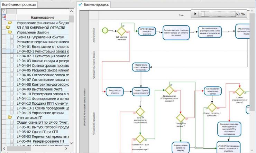Select the 'Call-Центр в наличии' gateway diamond

click(121, 30)
